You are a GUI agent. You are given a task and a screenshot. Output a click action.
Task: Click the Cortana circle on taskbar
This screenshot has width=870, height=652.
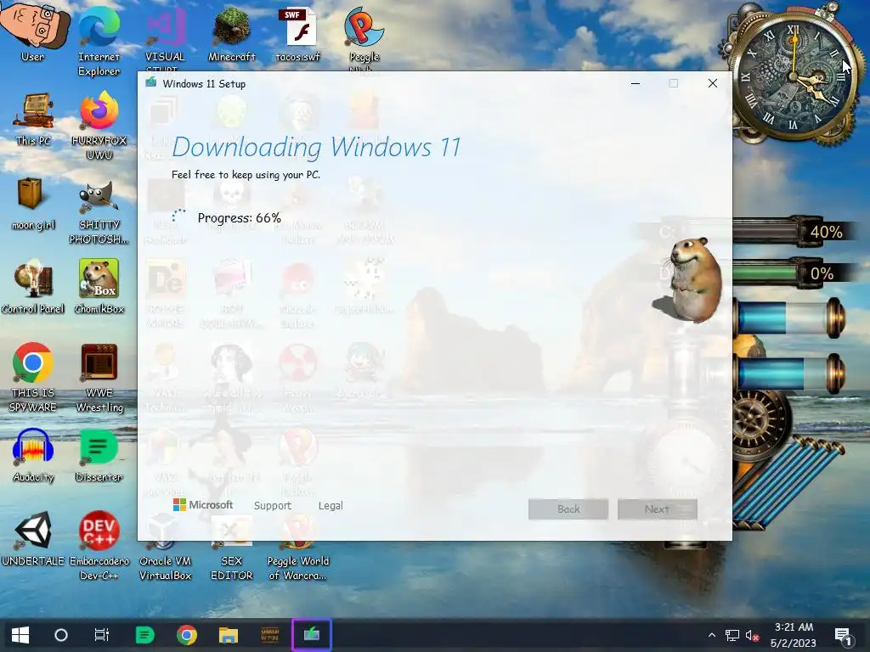[x=61, y=635]
